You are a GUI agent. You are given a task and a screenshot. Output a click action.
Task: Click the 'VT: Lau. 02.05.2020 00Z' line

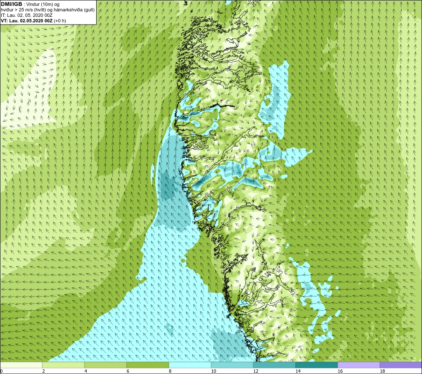27,21
